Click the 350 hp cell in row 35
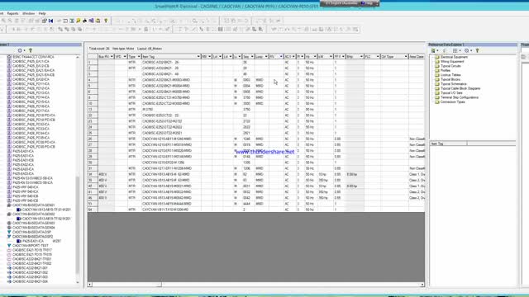 point(325,180)
